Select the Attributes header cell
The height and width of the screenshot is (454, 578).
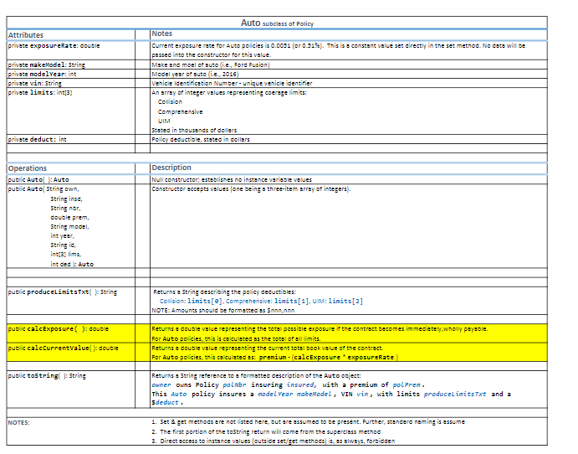coord(71,35)
